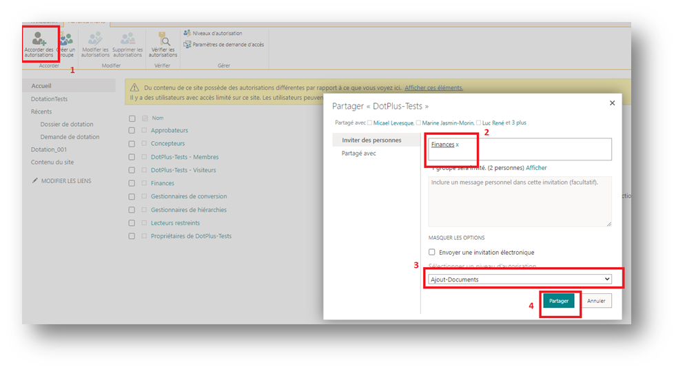
Task: Enable Envoyer une invitation électronique checkbox
Action: click(x=432, y=253)
